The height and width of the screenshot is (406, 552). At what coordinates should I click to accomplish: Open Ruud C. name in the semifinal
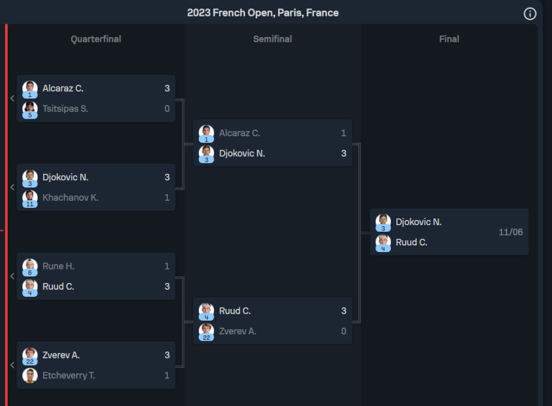(235, 311)
